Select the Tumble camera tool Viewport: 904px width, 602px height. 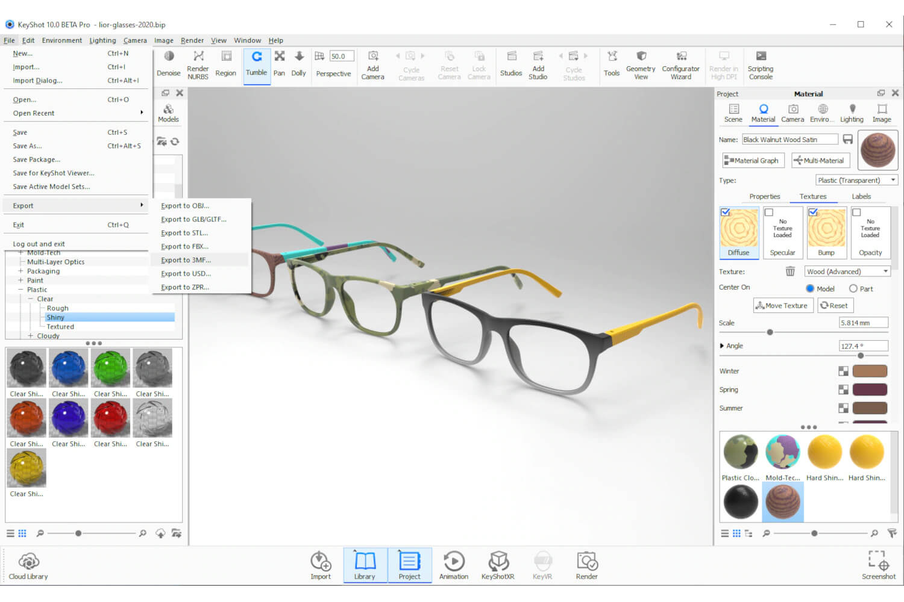tap(256, 64)
